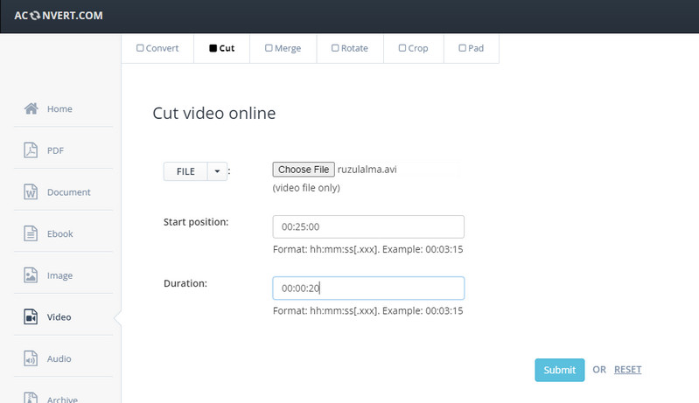This screenshot has height=403, width=699.
Task: Click the RESET link
Action: tap(627, 370)
